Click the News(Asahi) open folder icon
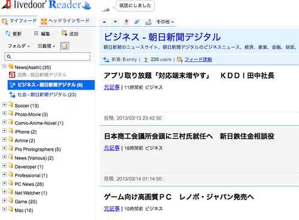 click(x=11, y=66)
